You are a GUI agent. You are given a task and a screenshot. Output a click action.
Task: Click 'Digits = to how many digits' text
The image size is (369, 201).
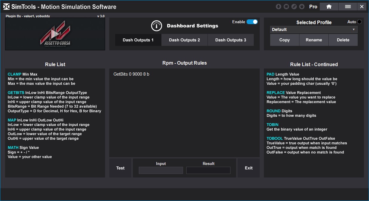coord(291,116)
